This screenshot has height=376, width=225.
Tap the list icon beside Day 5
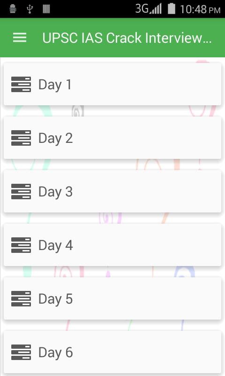tap(21, 298)
